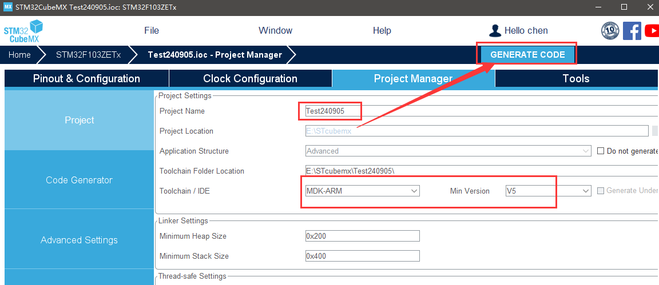Switch to Clock Configuration tab
Viewport: 659px width, 285px height.
(x=250, y=79)
